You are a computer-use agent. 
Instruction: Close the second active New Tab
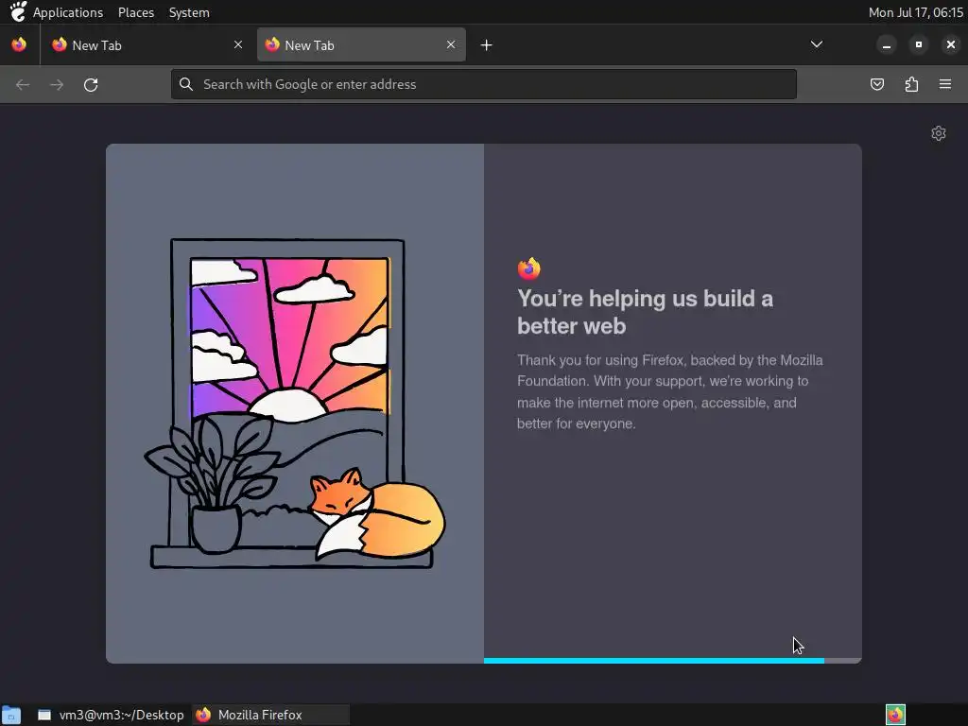pos(451,44)
